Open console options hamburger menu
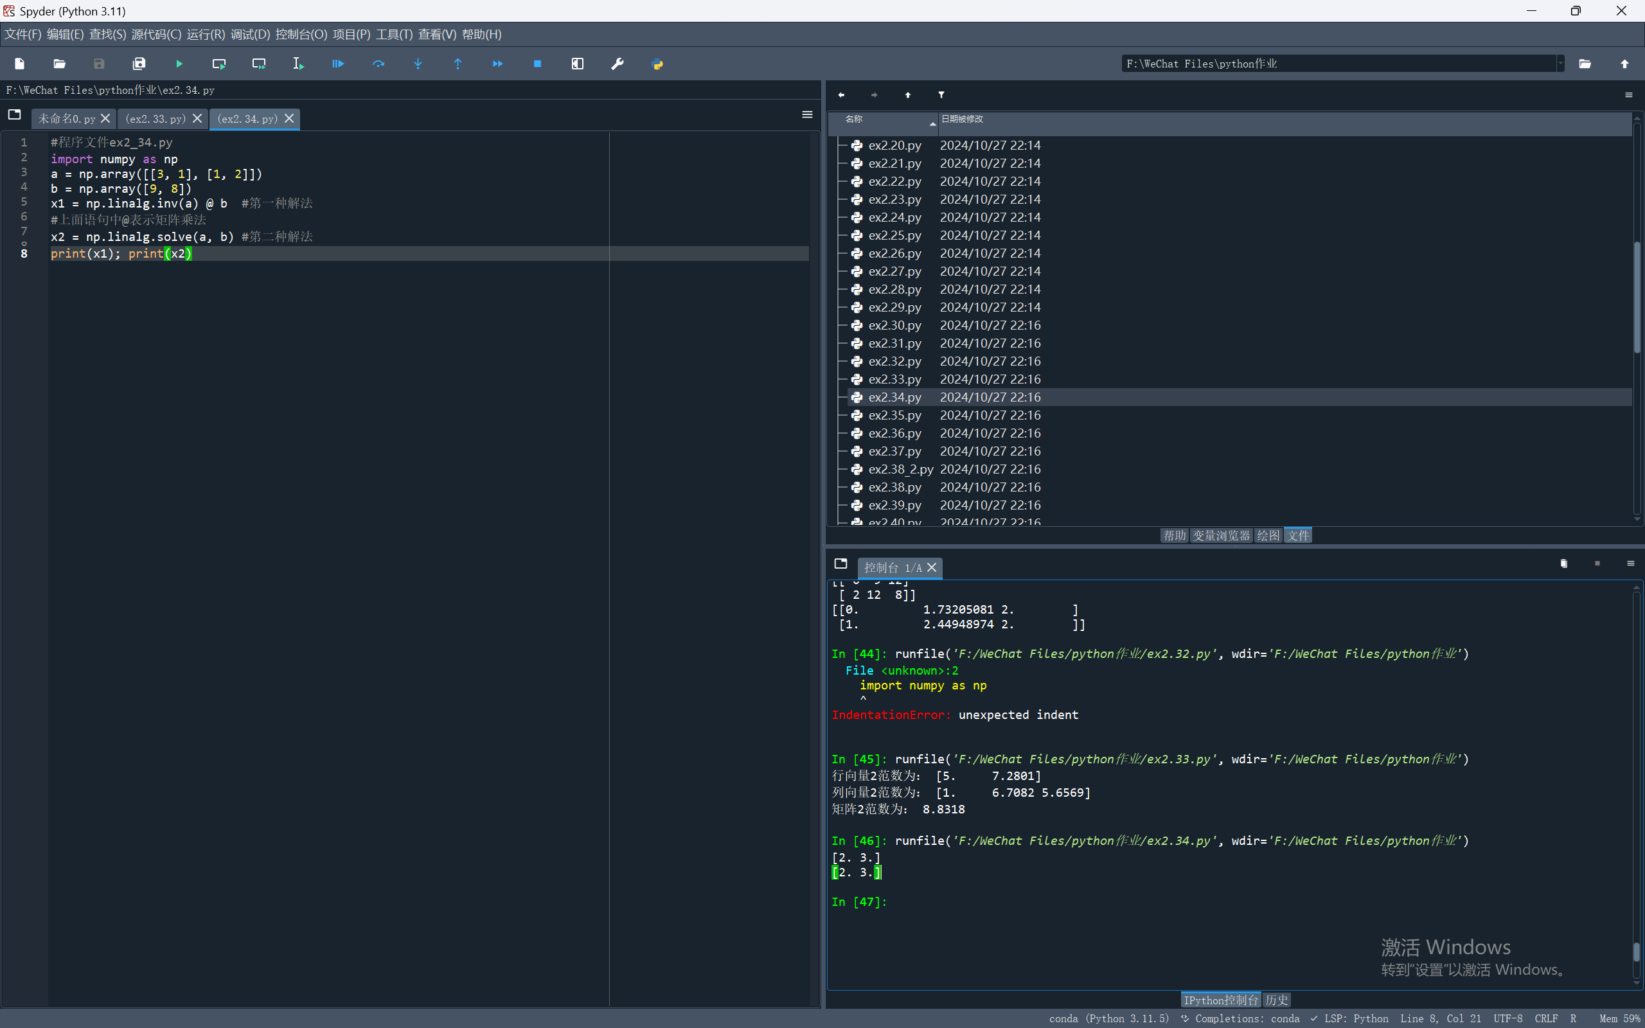 coord(1630,563)
